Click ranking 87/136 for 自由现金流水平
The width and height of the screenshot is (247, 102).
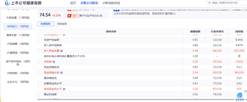pyautogui.click(x=217, y=89)
